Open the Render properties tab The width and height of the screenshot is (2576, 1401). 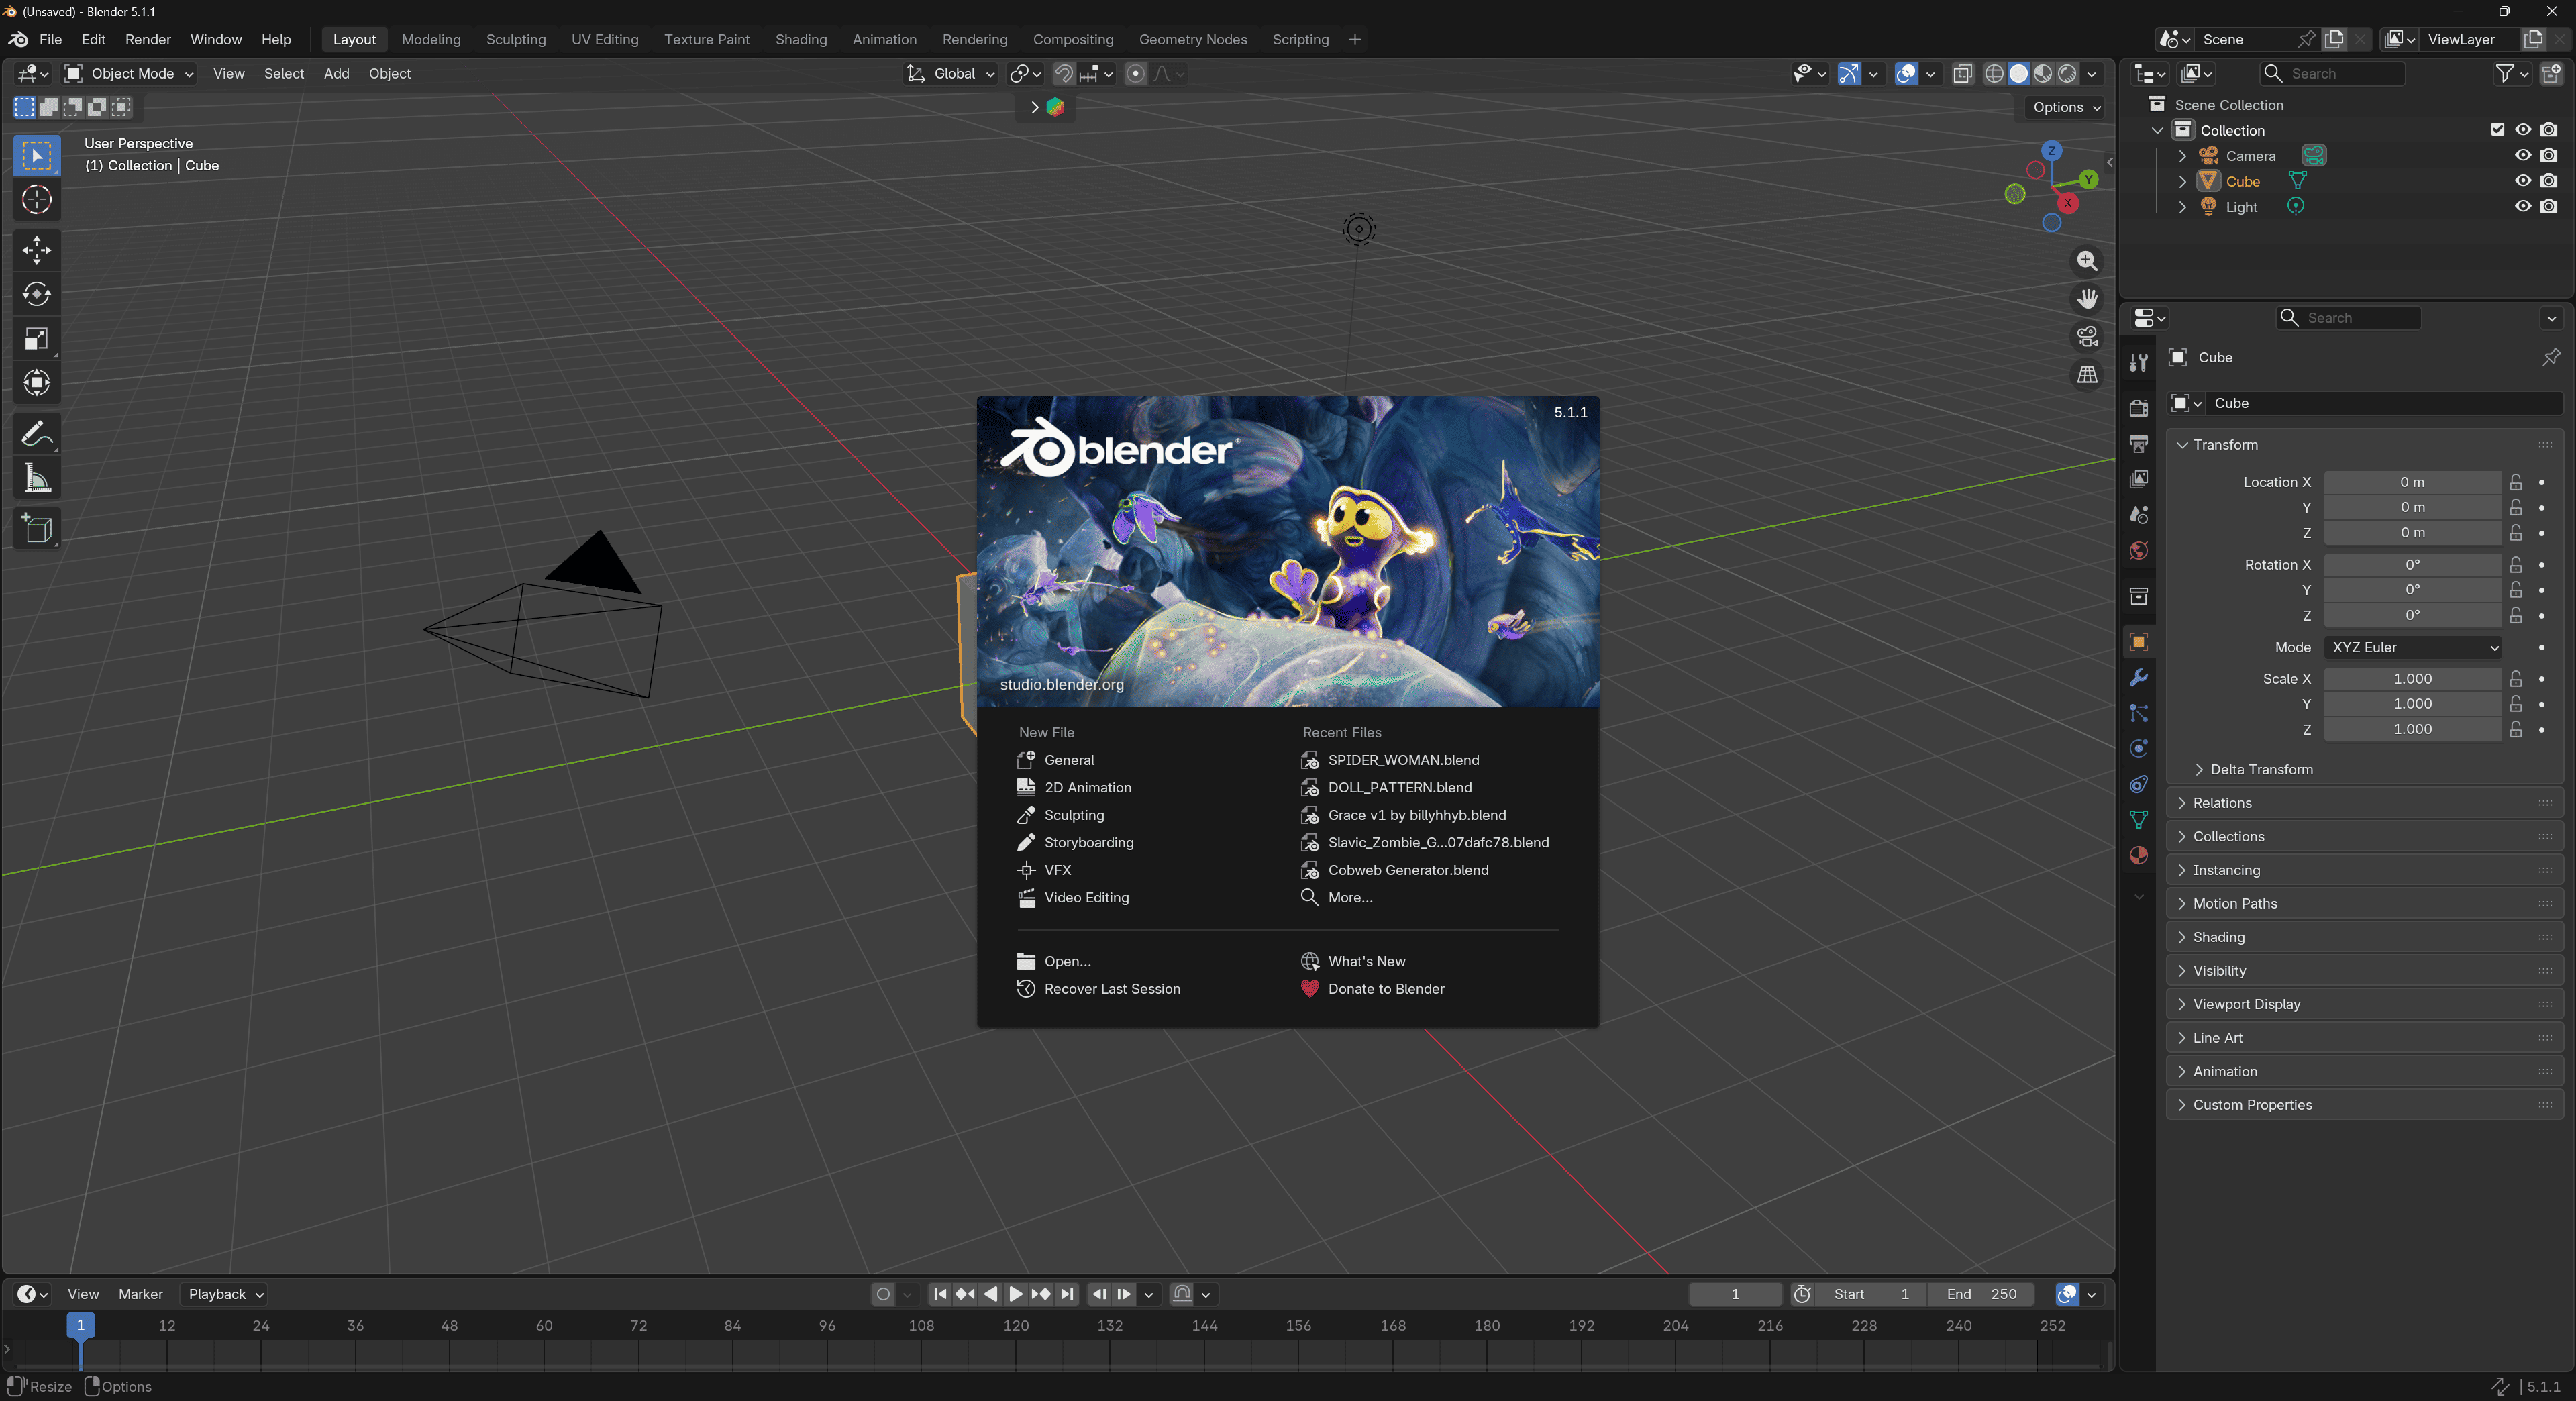[2139, 408]
